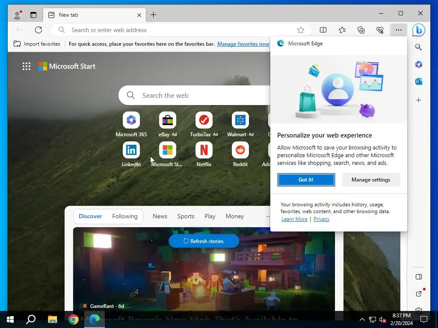The height and width of the screenshot is (328, 438).
Task: Click the Refresh page icon
Action: [38, 30]
